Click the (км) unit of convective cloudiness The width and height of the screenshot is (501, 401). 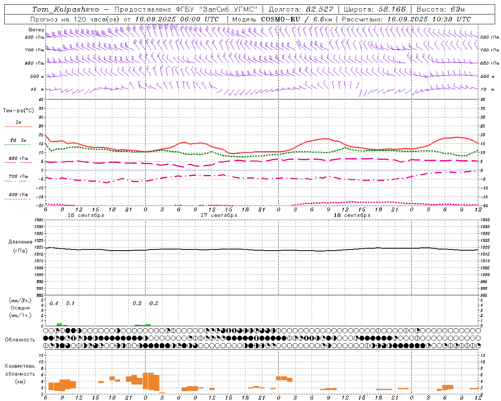[20, 381]
